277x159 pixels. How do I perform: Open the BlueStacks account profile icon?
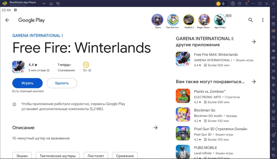pyautogui.click(x=233, y=4)
